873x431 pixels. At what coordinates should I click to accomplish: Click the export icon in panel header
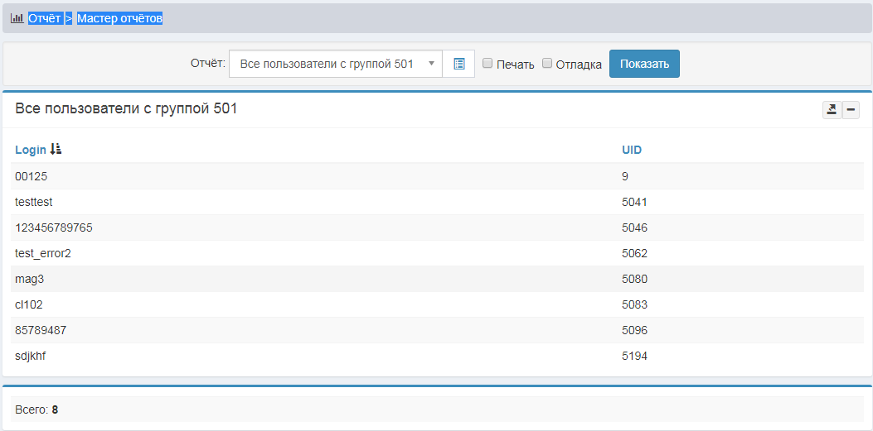pos(831,110)
